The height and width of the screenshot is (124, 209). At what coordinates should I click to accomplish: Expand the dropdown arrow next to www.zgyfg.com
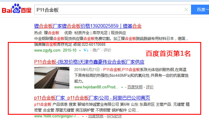pyautogui.click(x=80, y=50)
